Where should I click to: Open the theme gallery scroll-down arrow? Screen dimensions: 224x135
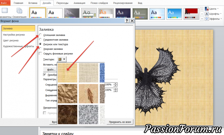click(x=202, y=15)
